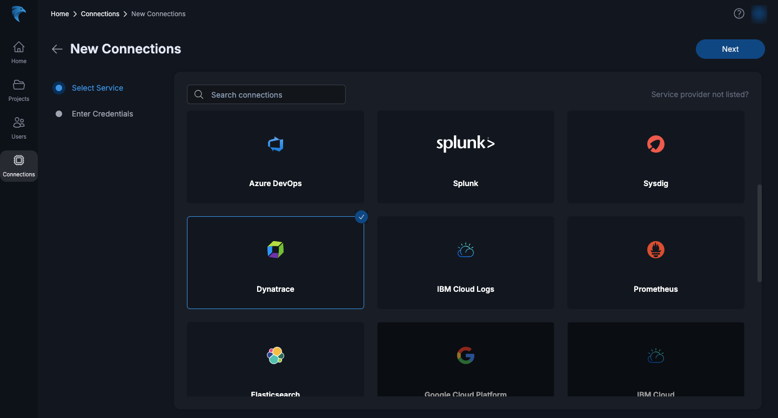Click the Sysdig service logo

(655, 144)
